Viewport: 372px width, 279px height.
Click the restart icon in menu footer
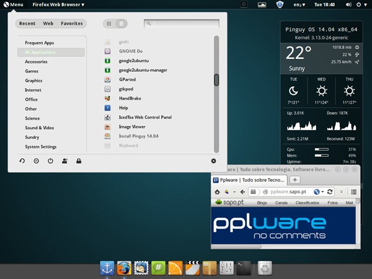22,161
